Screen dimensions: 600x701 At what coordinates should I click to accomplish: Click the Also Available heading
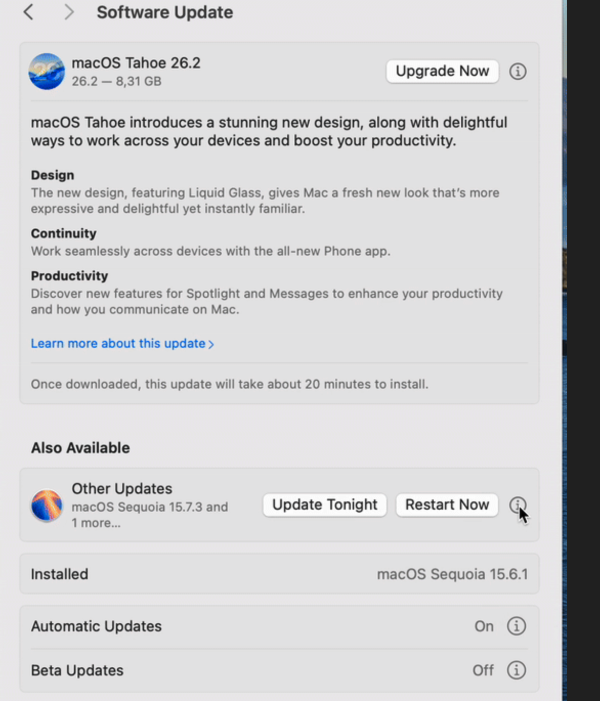[80, 448]
